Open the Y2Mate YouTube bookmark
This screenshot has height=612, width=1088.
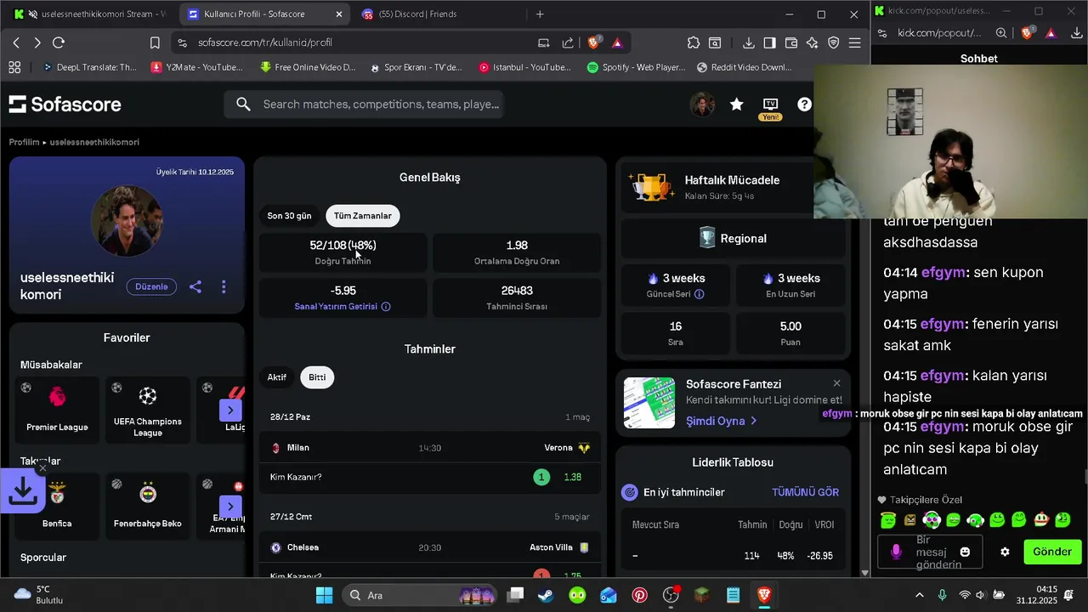(196, 67)
